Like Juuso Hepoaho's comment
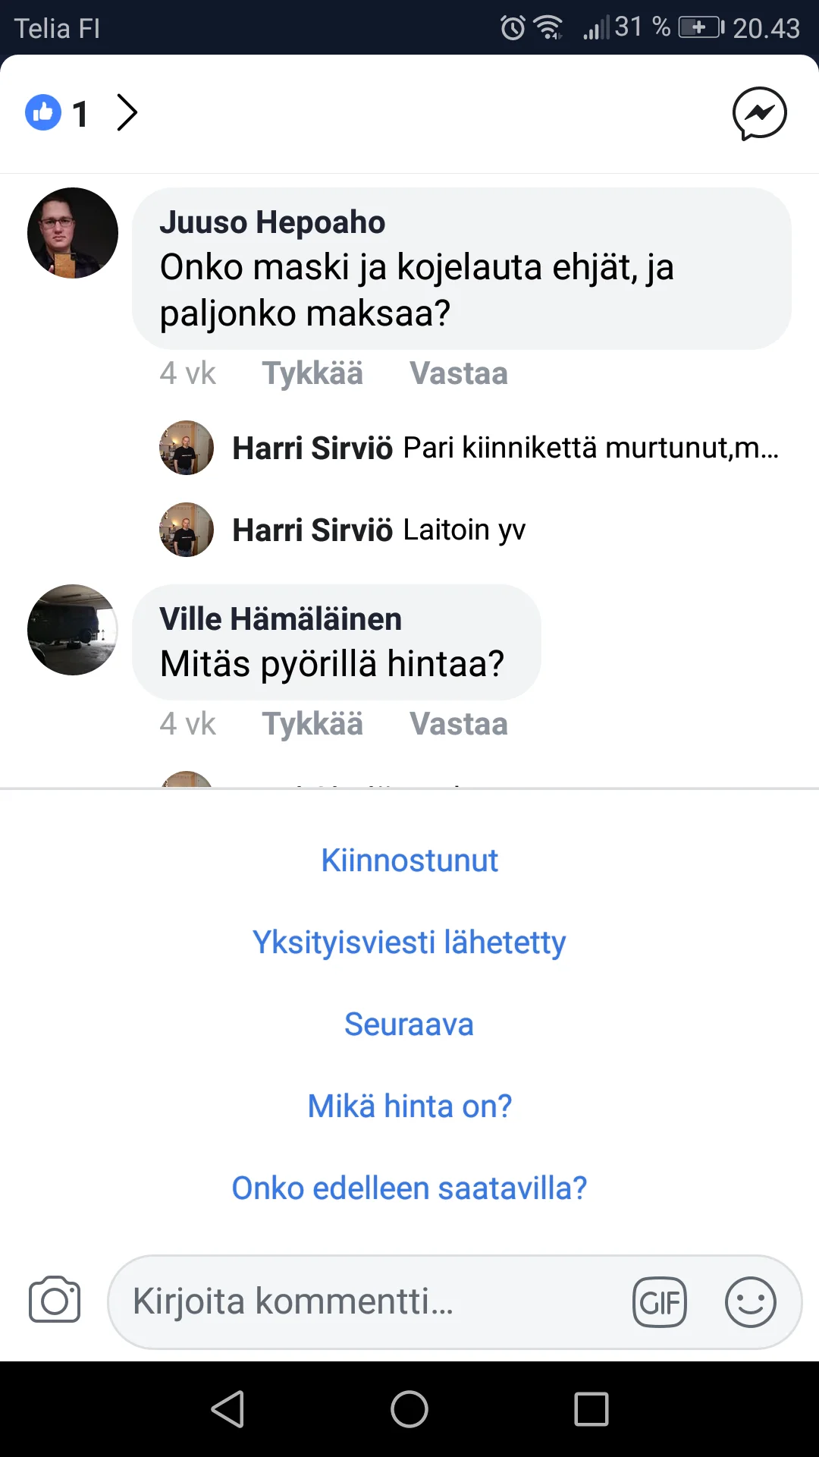Viewport: 819px width, 1457px height. click(x=312, y=373)
